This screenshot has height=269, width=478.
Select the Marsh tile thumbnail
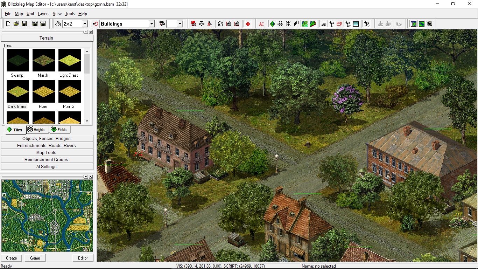tap(44, 60)
